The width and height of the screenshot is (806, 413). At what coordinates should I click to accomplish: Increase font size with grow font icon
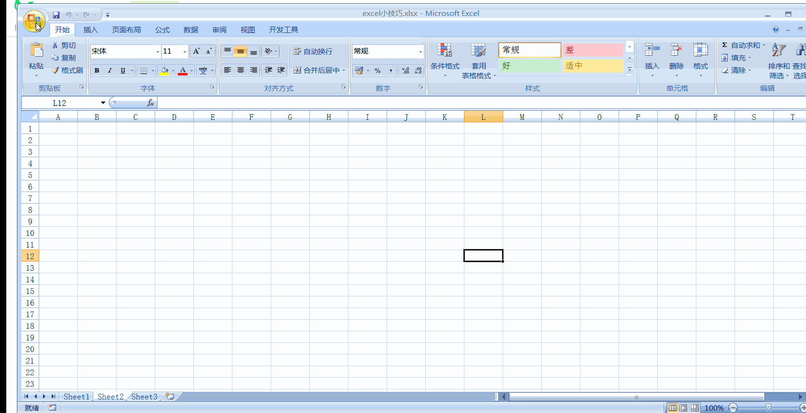pos(196,51)
